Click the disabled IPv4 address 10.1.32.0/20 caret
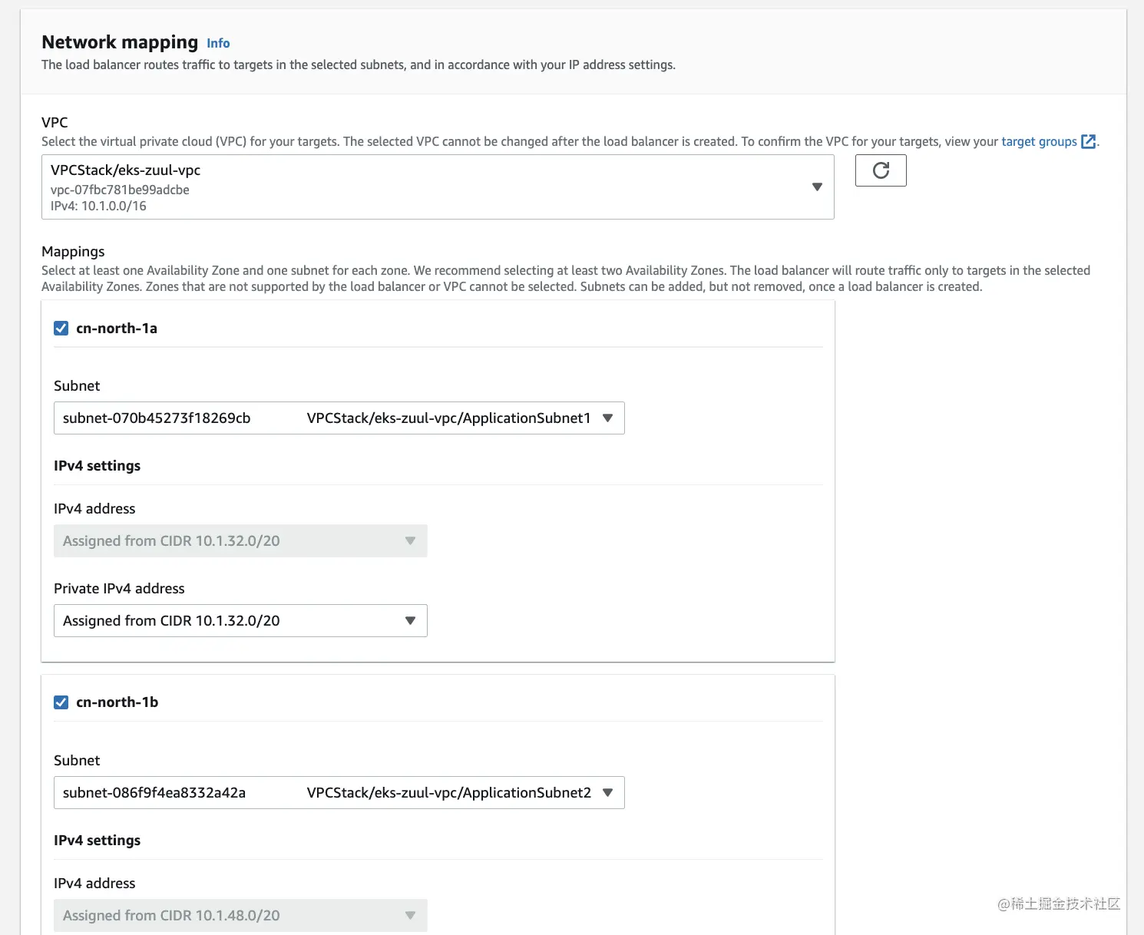The width and height of the screenshot is (1144, 935). (x=410, y=541)
